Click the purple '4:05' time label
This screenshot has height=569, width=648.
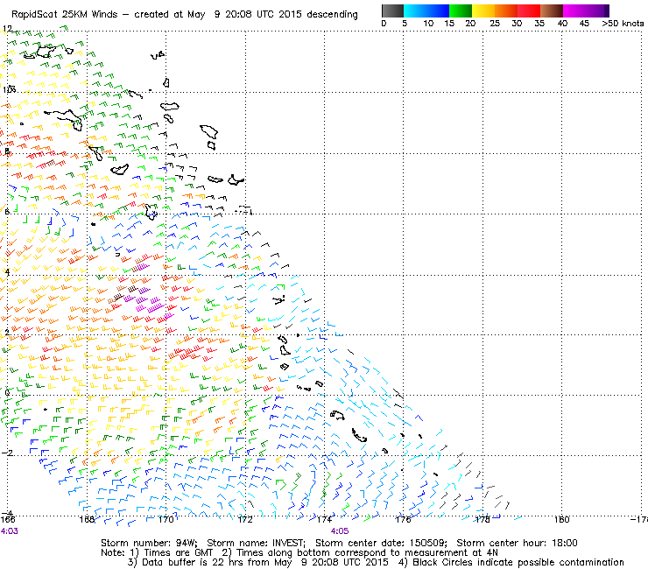coord(340,531)
